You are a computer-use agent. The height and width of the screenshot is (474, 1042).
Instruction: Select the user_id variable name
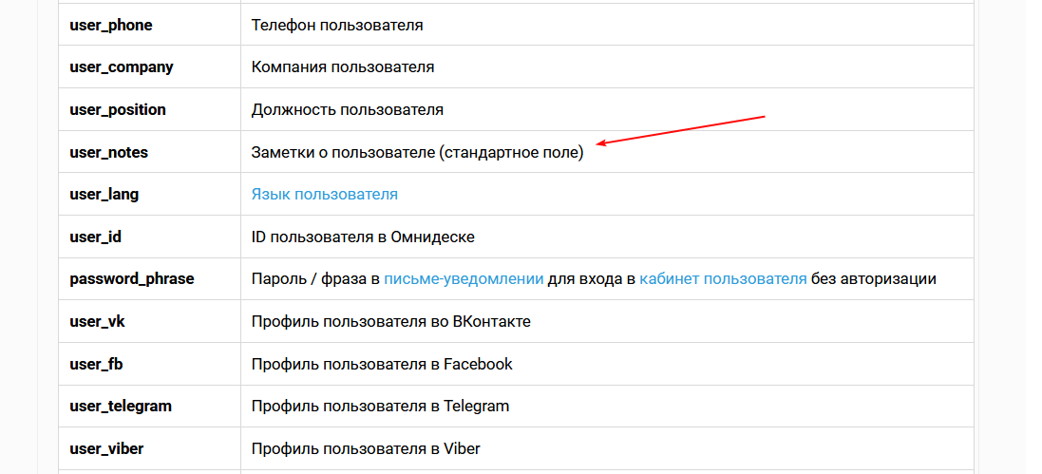coord(95,237)
